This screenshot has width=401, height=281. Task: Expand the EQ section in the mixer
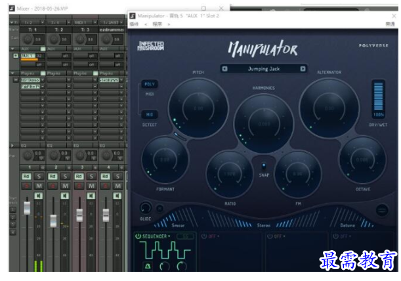(x=12, y=145)
